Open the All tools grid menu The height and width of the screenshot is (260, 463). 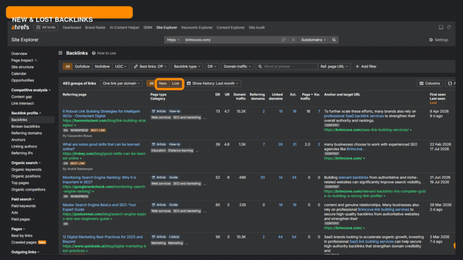[x=46, y=28]
